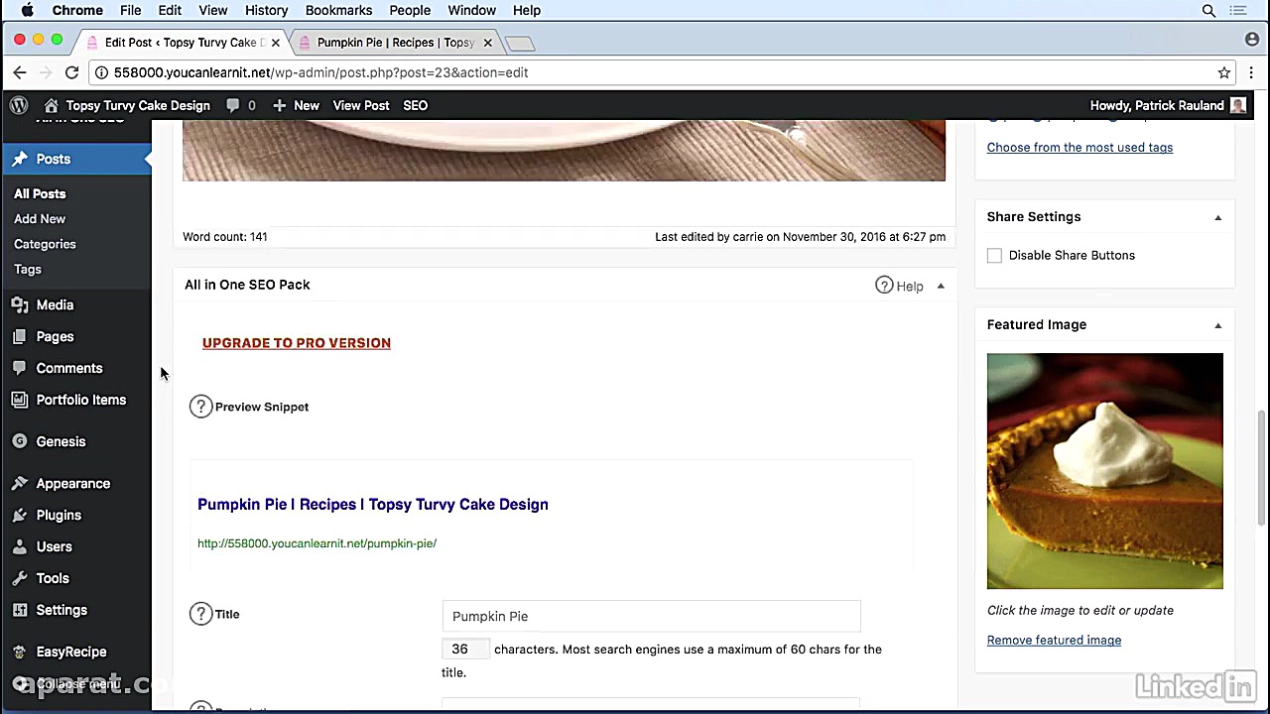Open the Chrome Edit menu

(x=170, y=11)
